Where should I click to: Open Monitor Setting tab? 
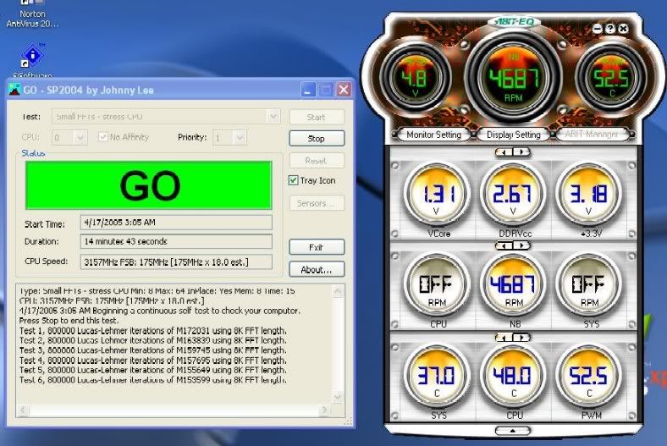433,135
